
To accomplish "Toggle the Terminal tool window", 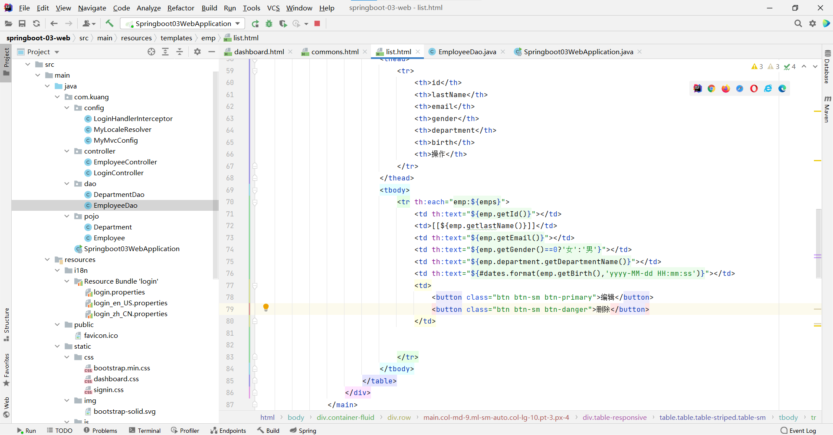I will click(145, 430).
